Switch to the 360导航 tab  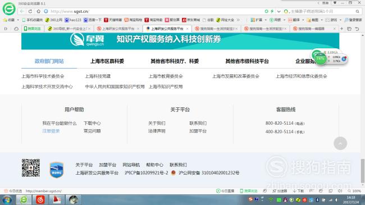click(69, 29)
